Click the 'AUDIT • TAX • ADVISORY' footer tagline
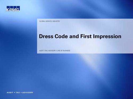The height and width of the screenshot is (99, 133). tap(20, 92)
